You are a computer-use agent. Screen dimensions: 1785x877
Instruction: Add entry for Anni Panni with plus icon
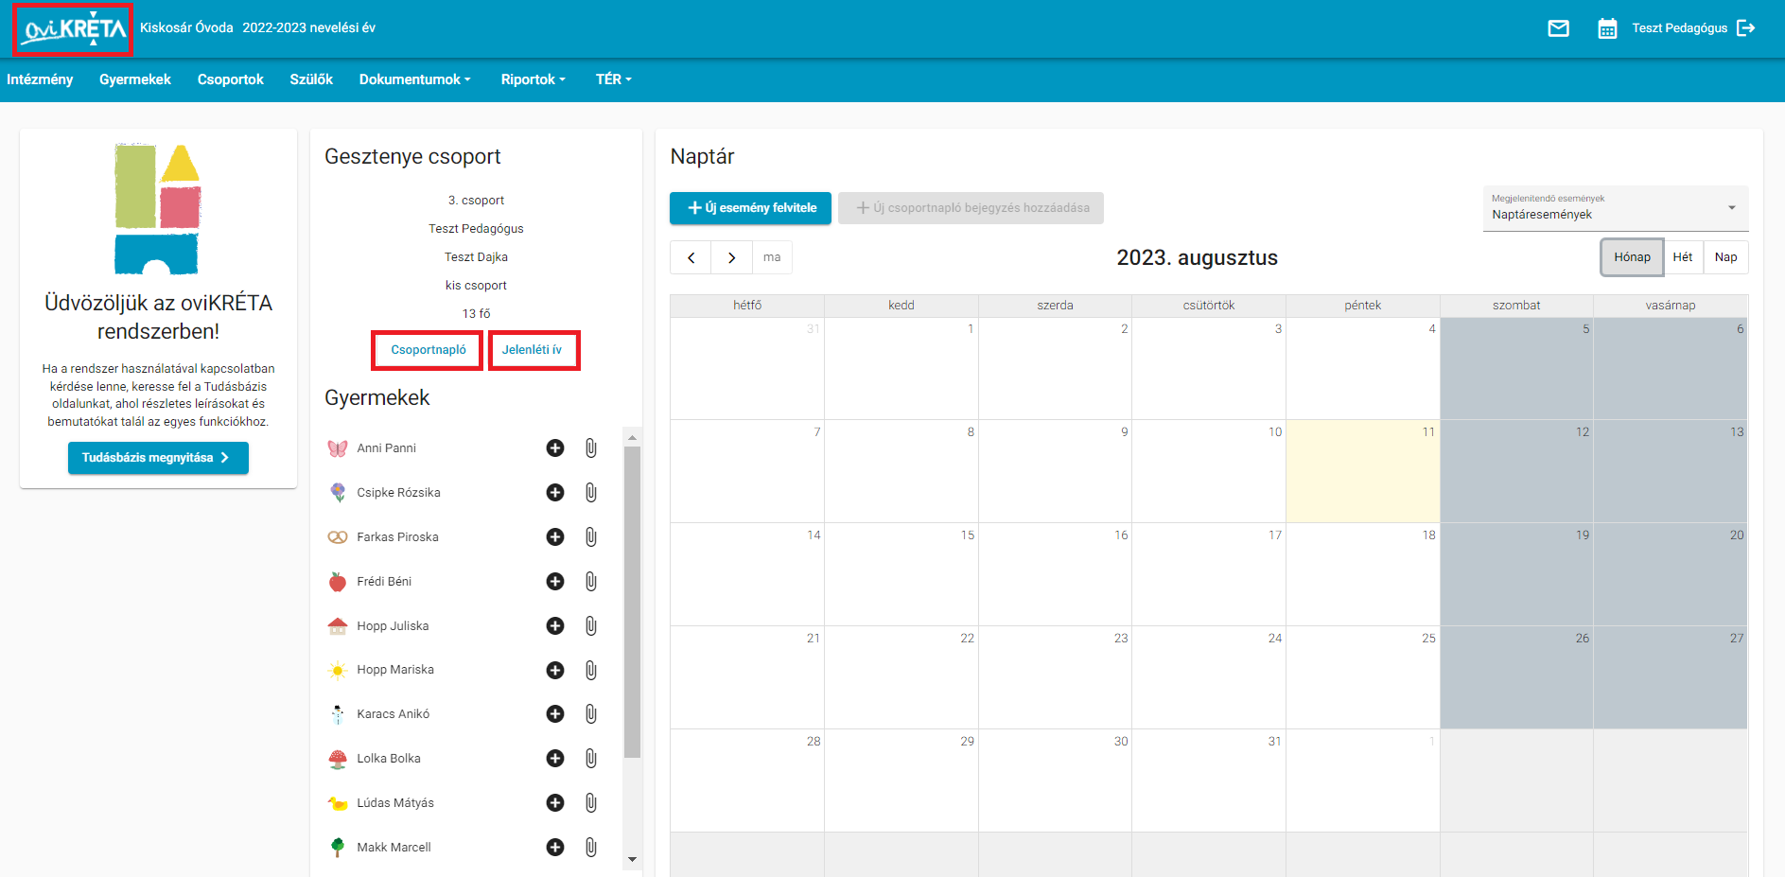[x=555, y=448]
